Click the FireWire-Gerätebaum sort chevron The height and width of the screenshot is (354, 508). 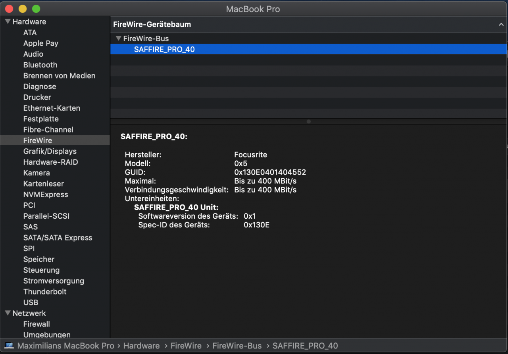coord(501,25)
